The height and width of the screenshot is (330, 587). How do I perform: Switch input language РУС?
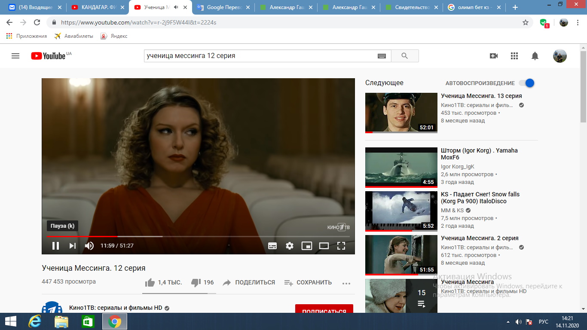(544, 322)
